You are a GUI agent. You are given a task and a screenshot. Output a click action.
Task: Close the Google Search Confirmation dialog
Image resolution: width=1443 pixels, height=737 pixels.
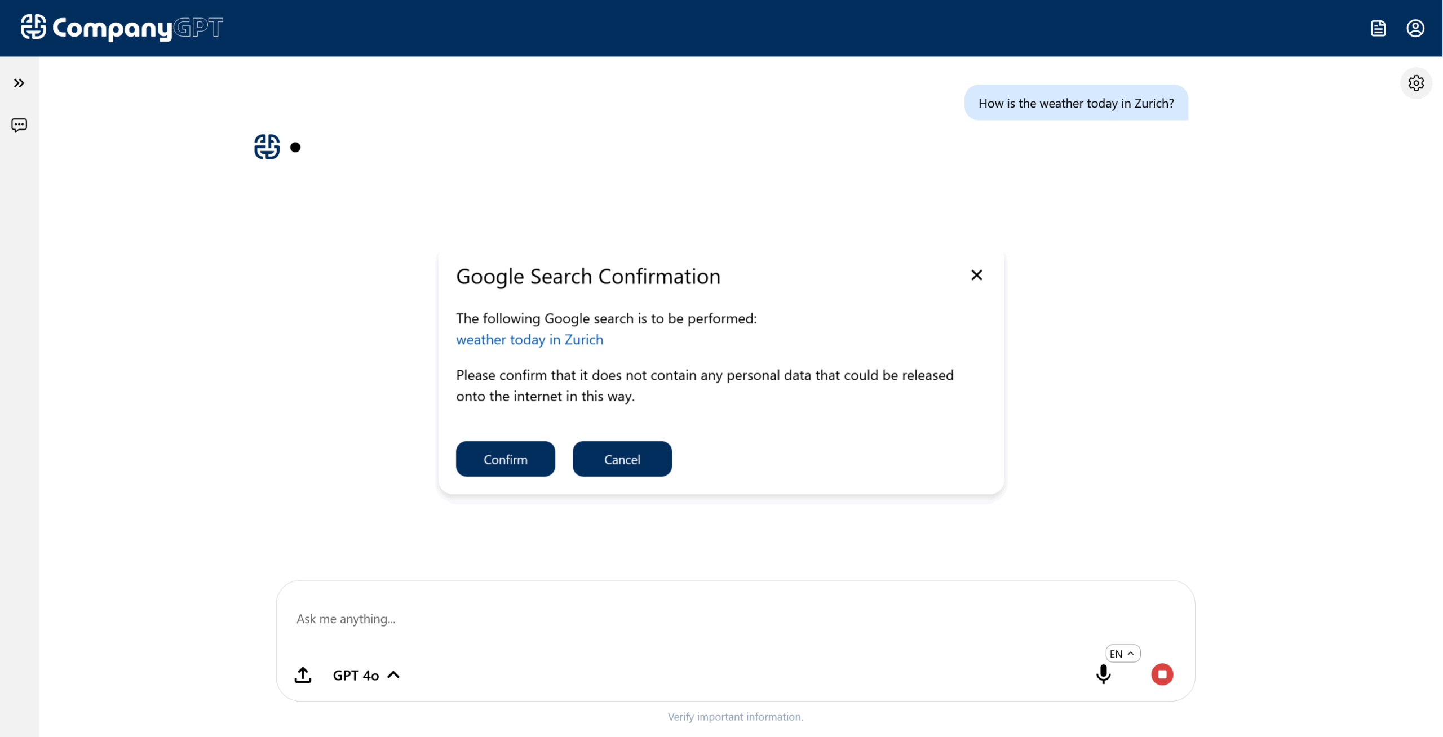(976, 275)
